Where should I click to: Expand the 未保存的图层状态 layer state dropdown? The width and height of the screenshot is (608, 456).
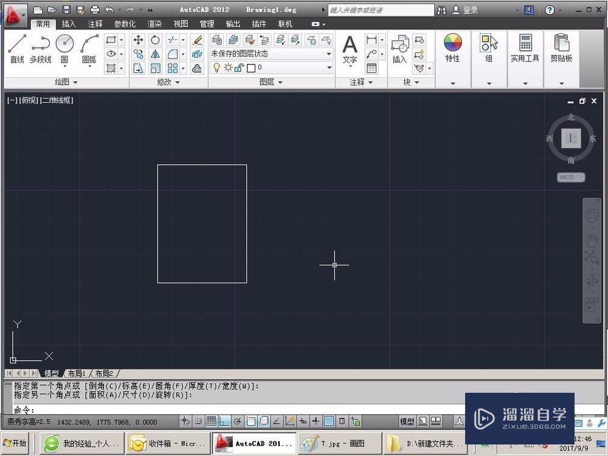328,54
